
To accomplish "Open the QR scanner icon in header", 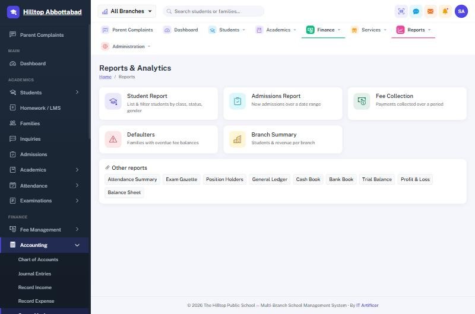I will pos(401,11).
